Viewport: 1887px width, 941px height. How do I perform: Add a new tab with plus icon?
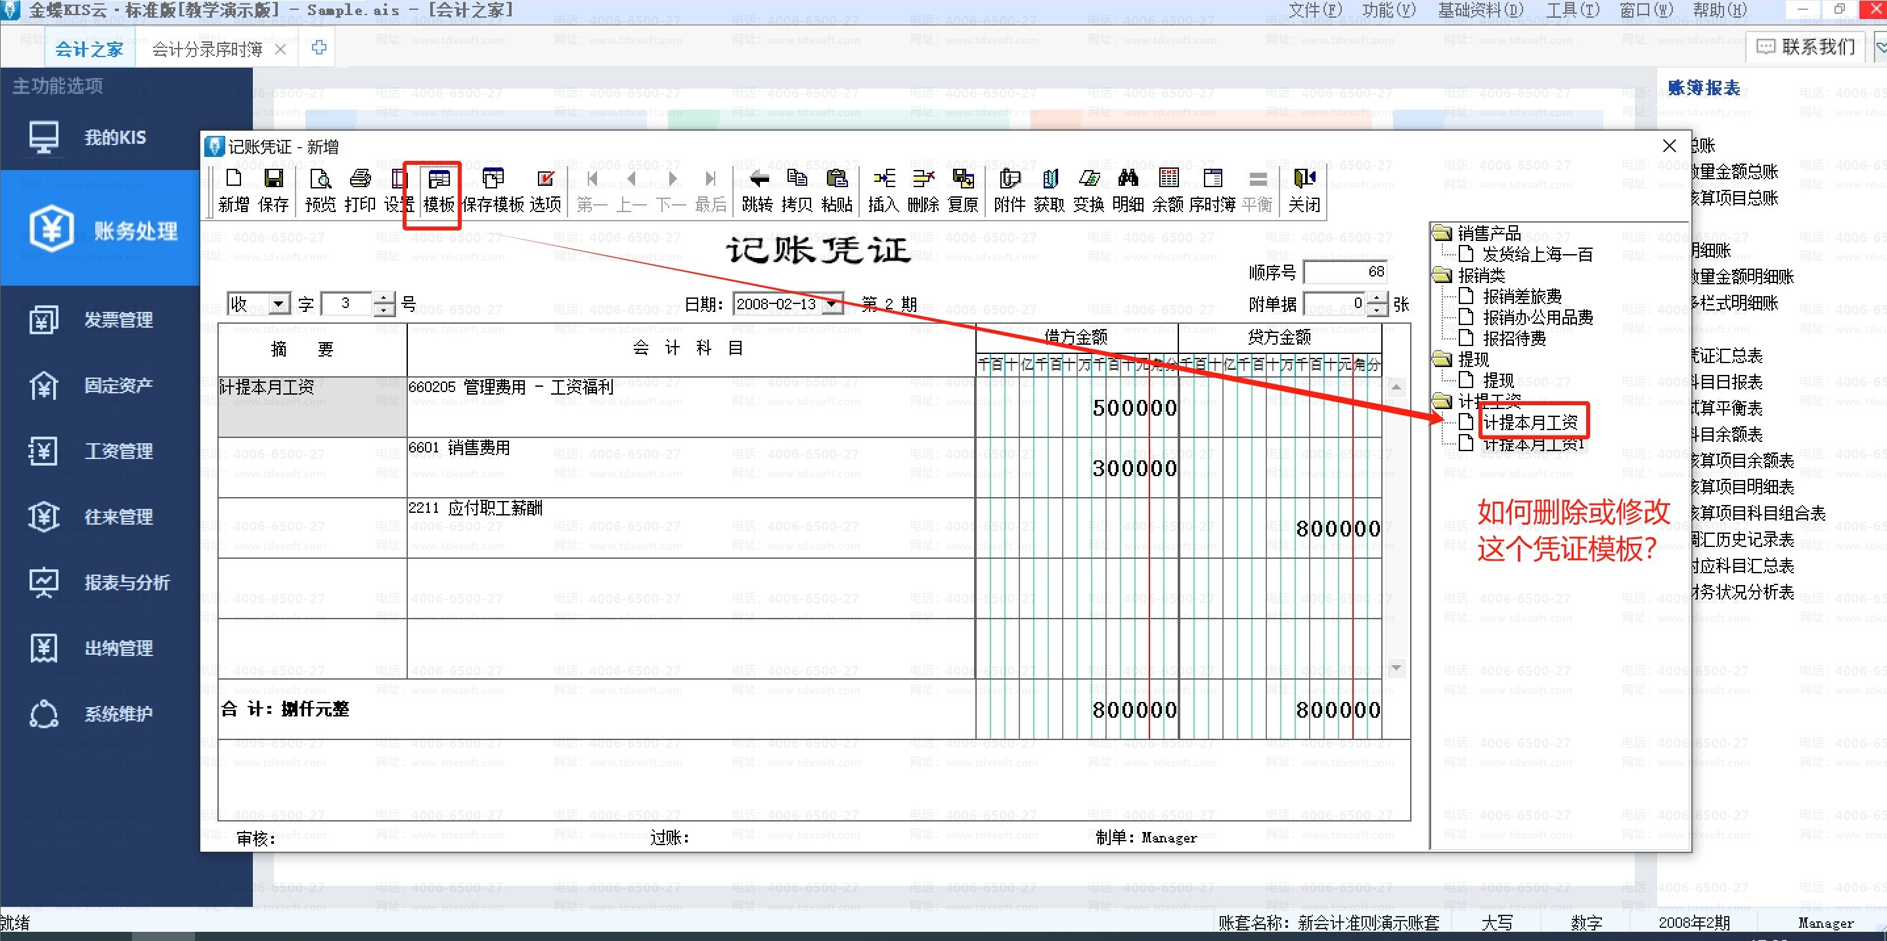tap(319, 49)
